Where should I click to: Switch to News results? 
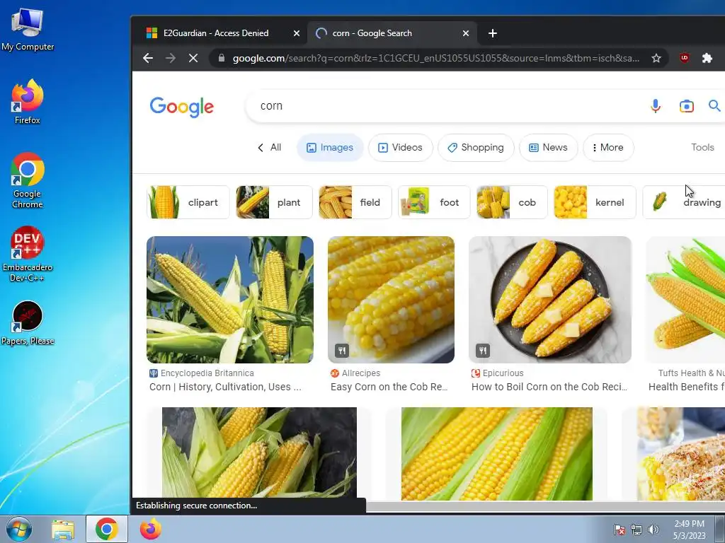549,147
